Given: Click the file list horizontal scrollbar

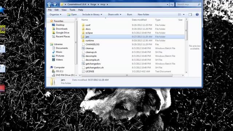Looking at the screenshot, I should click(127, 75).
